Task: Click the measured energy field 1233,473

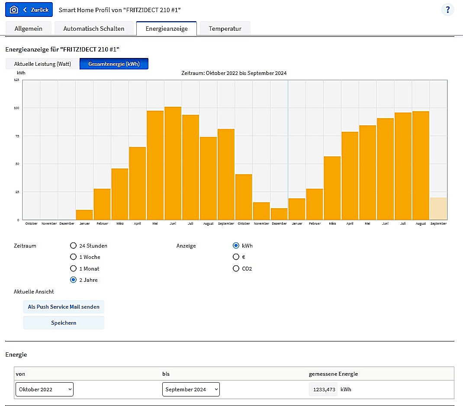Action: tap(323, 390)
